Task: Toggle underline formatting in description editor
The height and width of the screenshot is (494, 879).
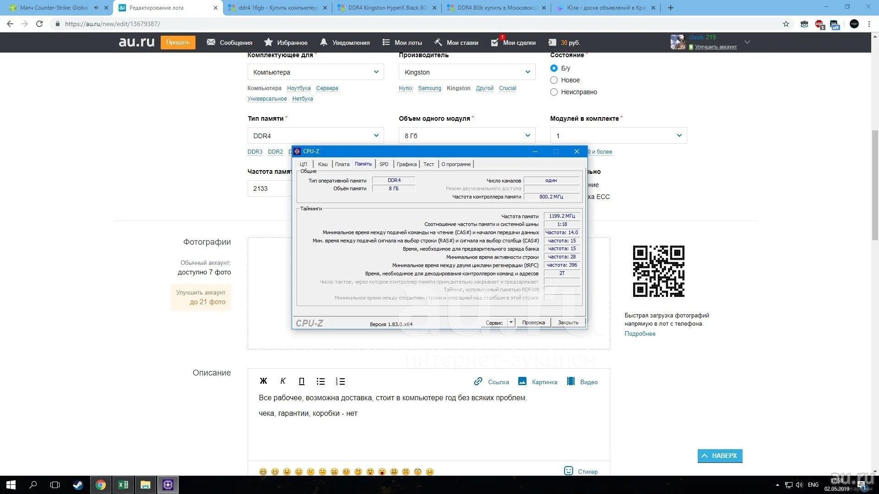Action: pos(301,381)
